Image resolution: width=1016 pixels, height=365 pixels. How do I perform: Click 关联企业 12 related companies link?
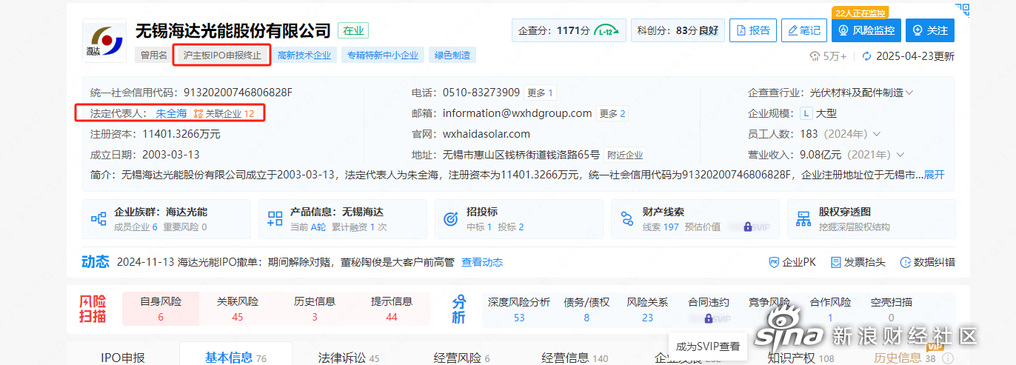(x=224, y=113)
